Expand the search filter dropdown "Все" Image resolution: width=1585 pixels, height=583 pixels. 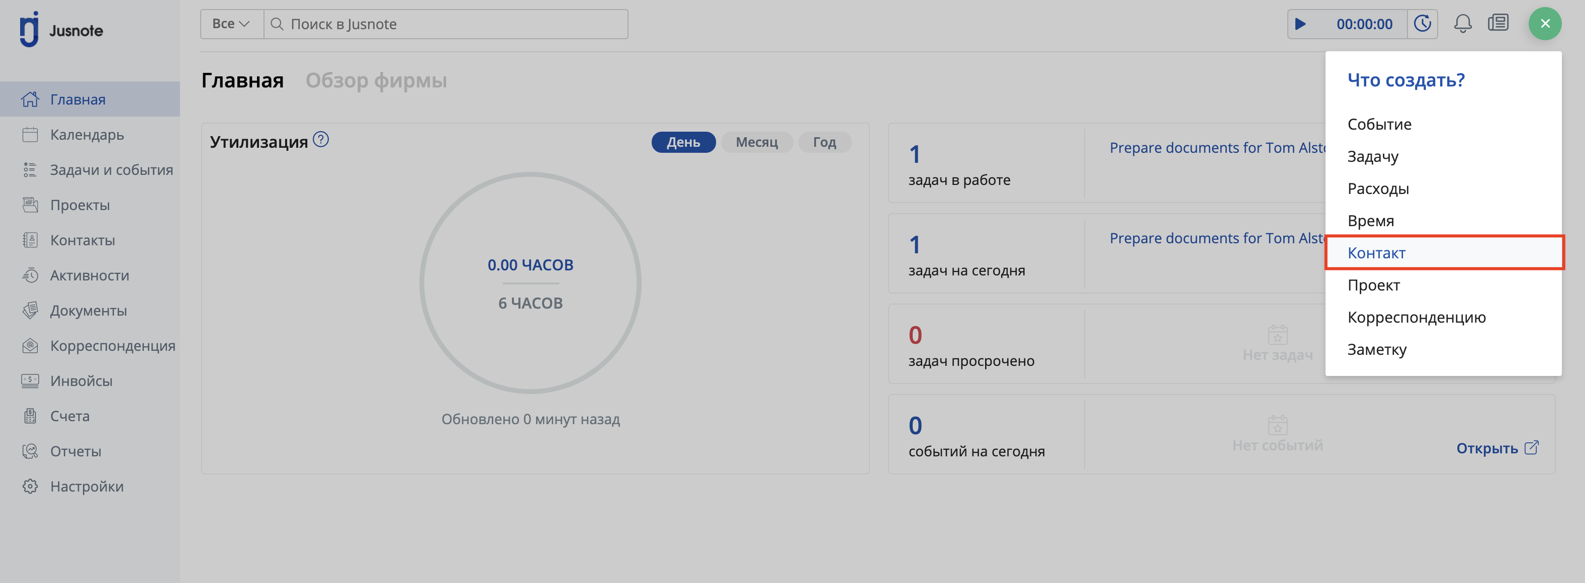(x=231, y=24)
